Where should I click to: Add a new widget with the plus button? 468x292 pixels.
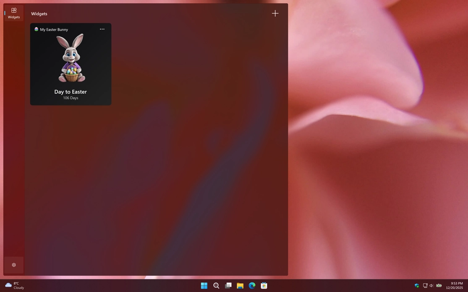point(275,13)
